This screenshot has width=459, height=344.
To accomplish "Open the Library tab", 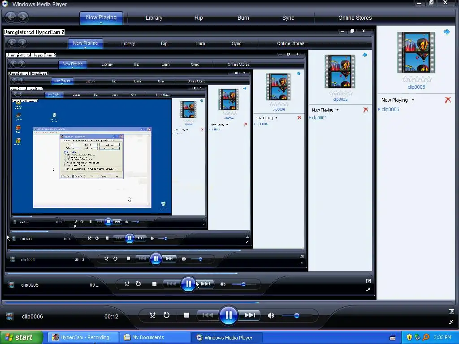I will 154,18.
